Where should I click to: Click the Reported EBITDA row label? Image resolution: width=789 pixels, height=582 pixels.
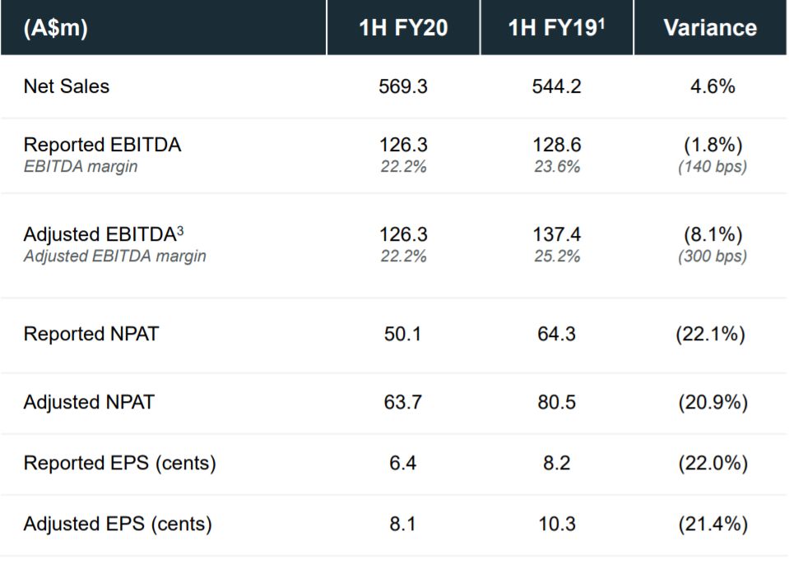point(102,145)
